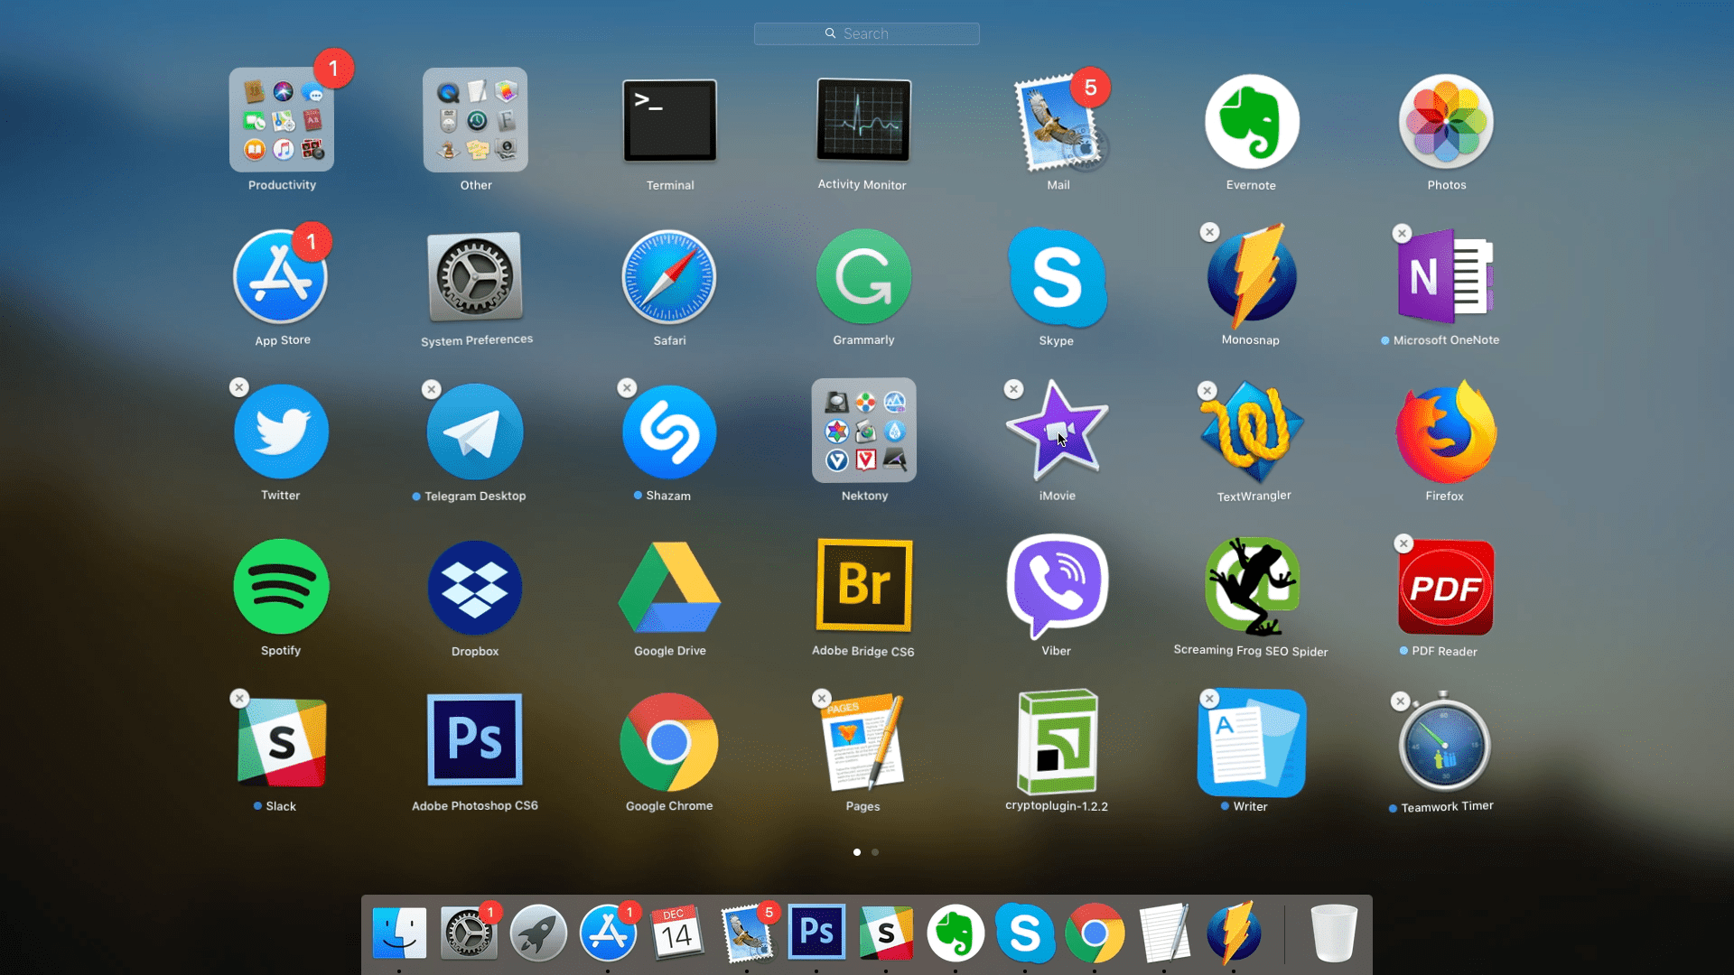Remove PDF Reader with delete badge
This screenshot has height=975, width=1734.
tap(1403, 544)
